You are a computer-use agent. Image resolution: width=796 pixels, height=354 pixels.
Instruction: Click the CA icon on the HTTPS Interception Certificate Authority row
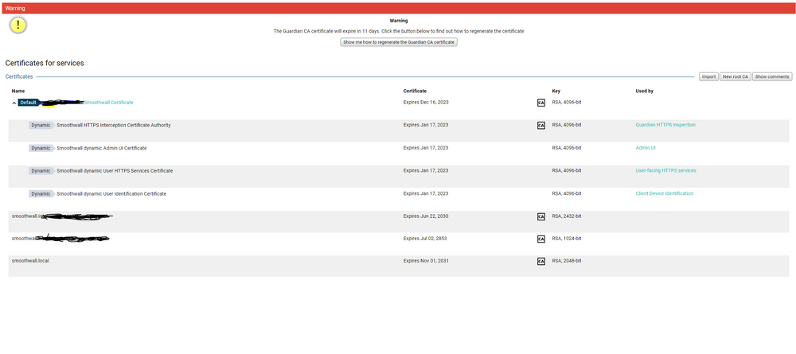coord(541,125)
